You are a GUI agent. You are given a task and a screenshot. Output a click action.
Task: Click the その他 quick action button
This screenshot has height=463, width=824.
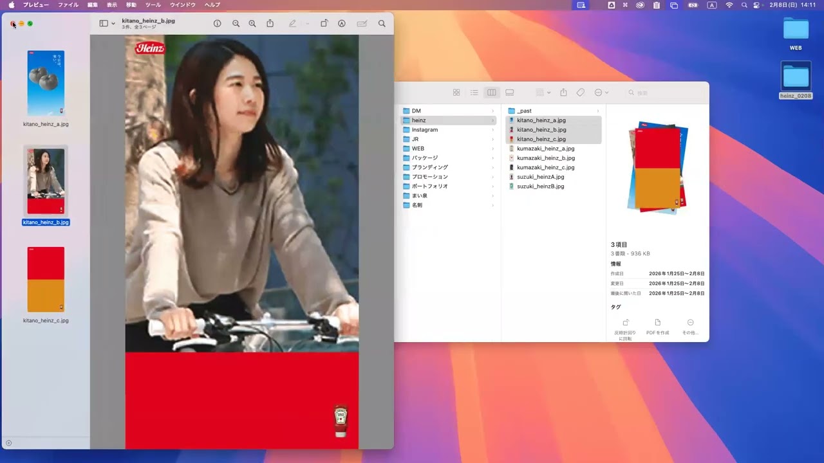click(690, 327)
